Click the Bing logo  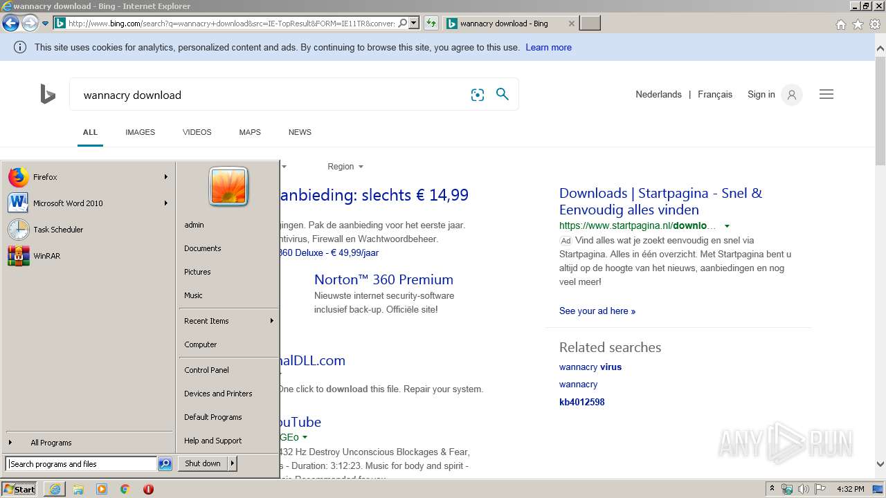point(47,94)
